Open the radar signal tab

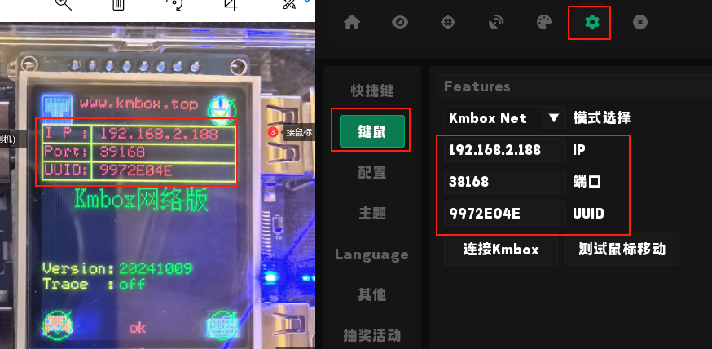point(496,22)
